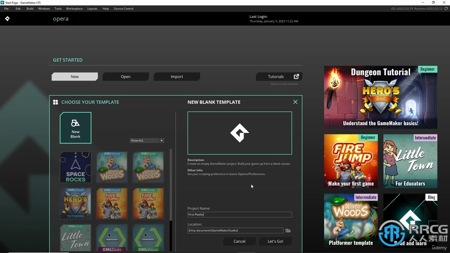This screenshot has width=450, height=253.
Task: Click the Open button under Get Started
Action: tap(126, 77)
